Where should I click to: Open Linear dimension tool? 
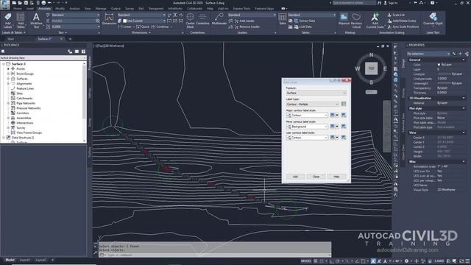(125, 26)
